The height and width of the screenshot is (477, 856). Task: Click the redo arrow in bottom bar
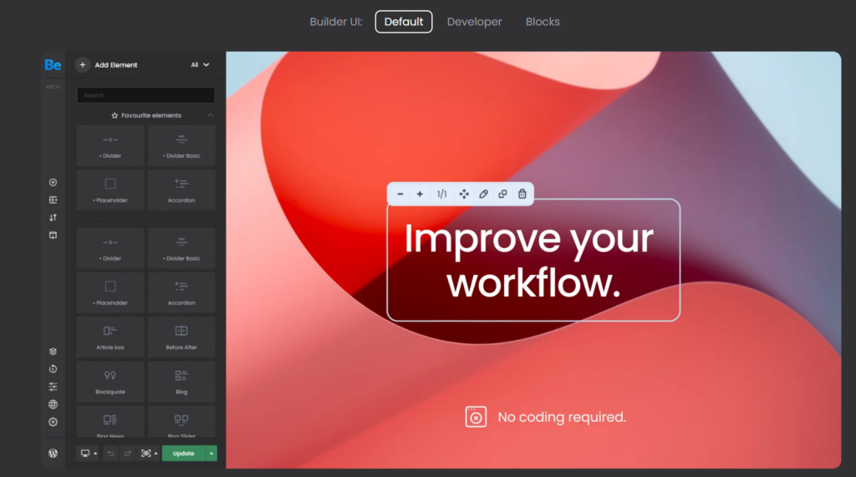(127, 454)
